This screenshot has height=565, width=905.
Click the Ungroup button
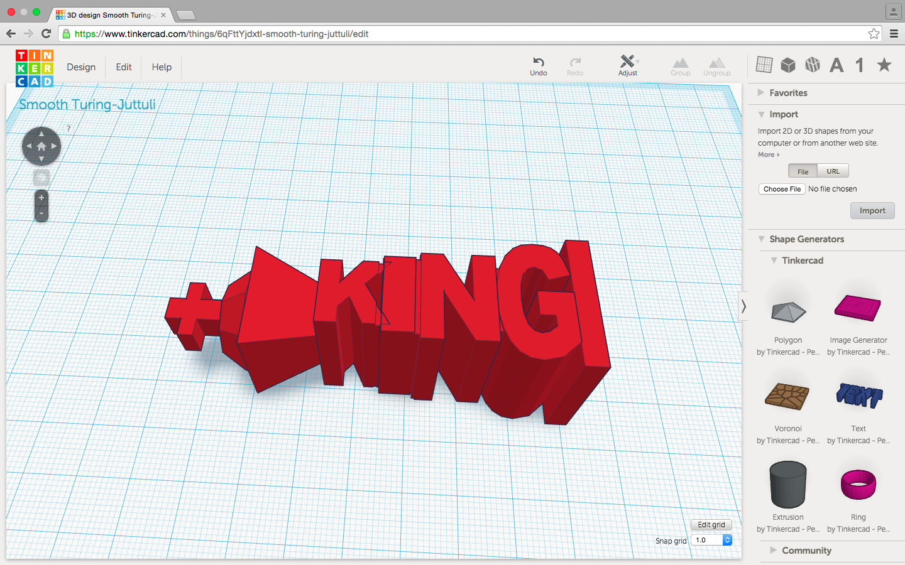pyautogui.click(x=717, y=67)
